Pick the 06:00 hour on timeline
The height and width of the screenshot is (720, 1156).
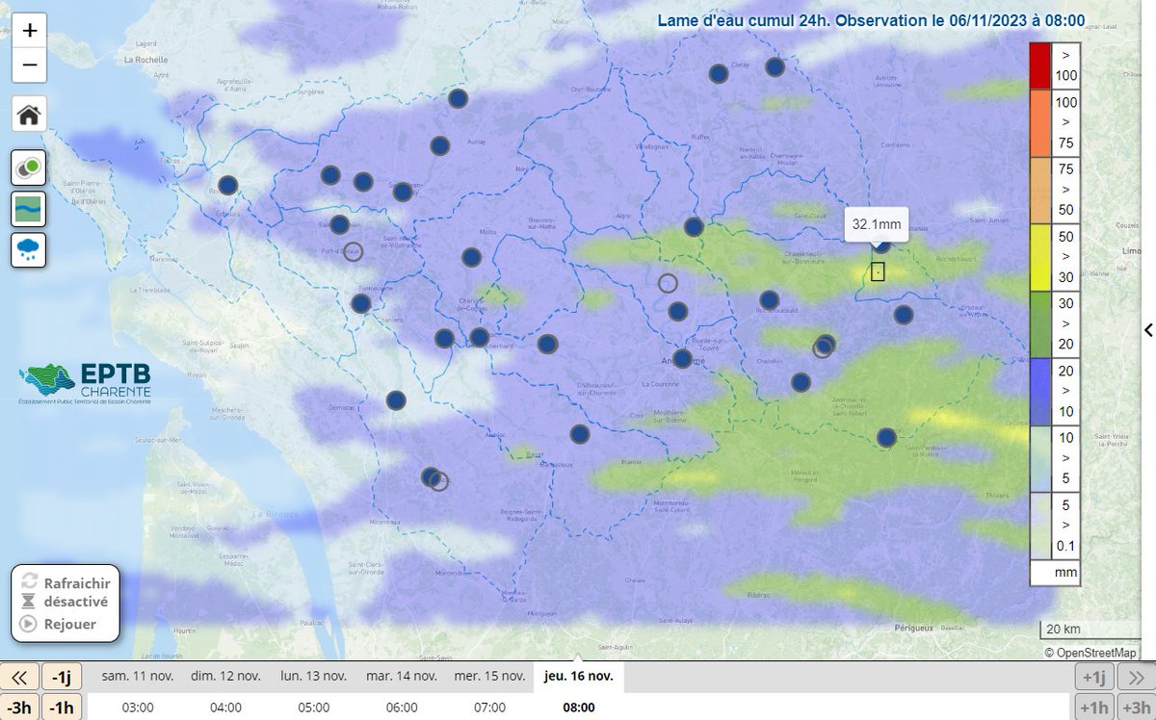402,707
